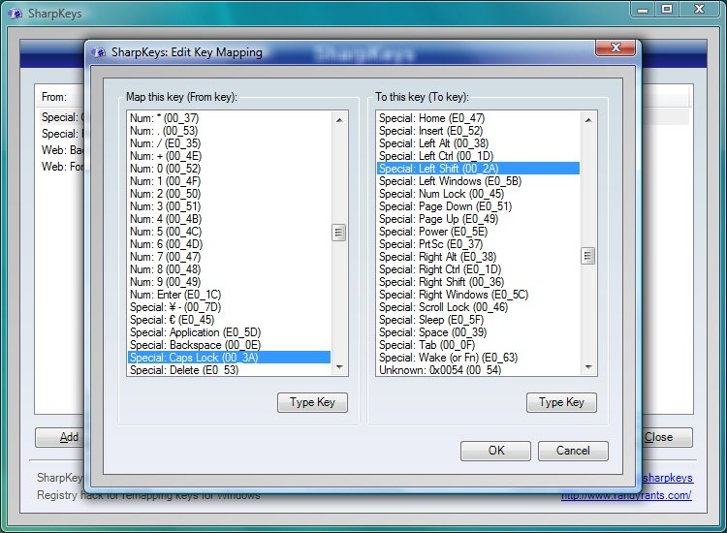Image resolution: width=727 pixels, height=533 pixels.
Task: Click the SharpKeys icon in dialog title bar
Action: point(101,52)
